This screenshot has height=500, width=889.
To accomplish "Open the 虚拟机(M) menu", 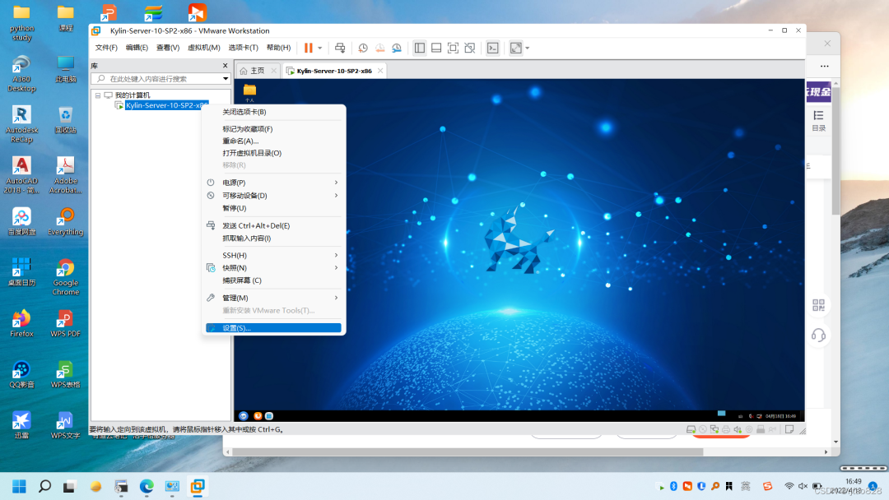I will [x=203, y=48].
